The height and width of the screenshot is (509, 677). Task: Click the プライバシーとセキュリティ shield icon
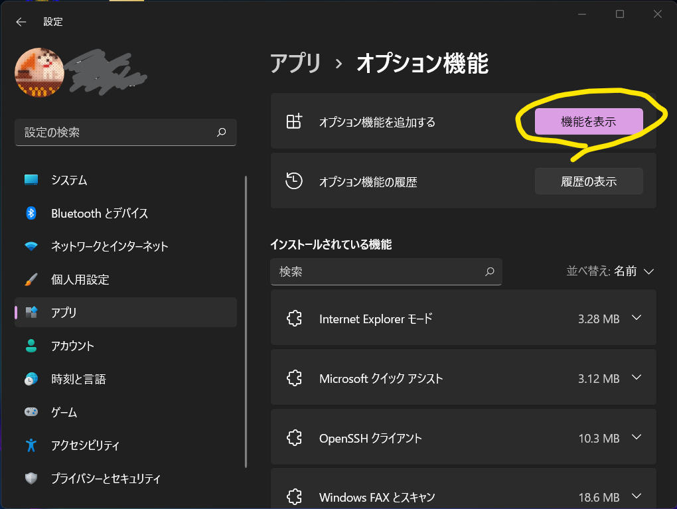(x=31, y=478)
